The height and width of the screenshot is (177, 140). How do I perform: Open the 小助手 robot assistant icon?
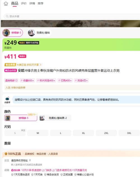coord(7,99)
